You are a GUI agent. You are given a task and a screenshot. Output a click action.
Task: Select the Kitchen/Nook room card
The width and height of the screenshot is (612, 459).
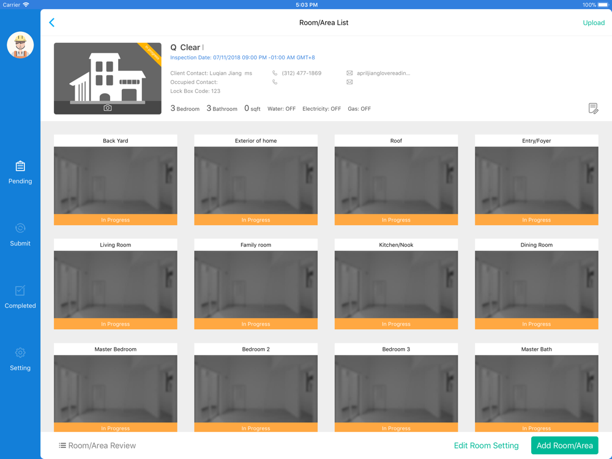(x=396, y=284)
